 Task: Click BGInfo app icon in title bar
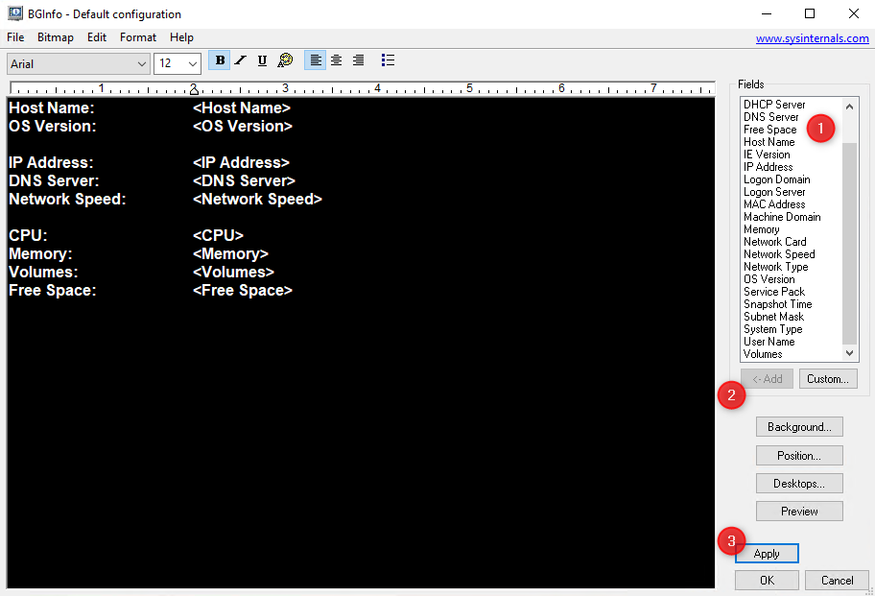(15, 13)
